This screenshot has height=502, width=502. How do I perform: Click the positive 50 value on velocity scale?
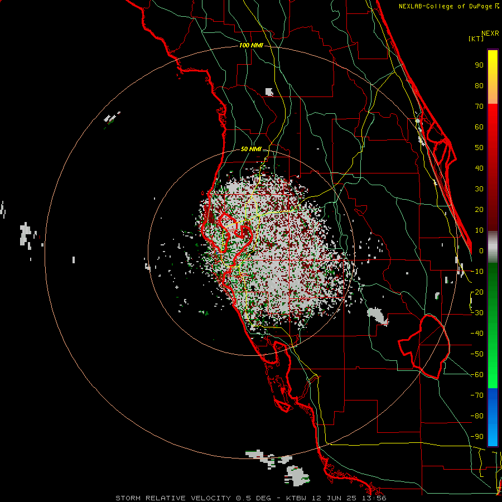[479, 148]
